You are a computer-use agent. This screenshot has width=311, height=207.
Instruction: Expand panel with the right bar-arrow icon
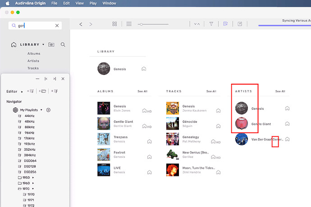coord(55,79)
